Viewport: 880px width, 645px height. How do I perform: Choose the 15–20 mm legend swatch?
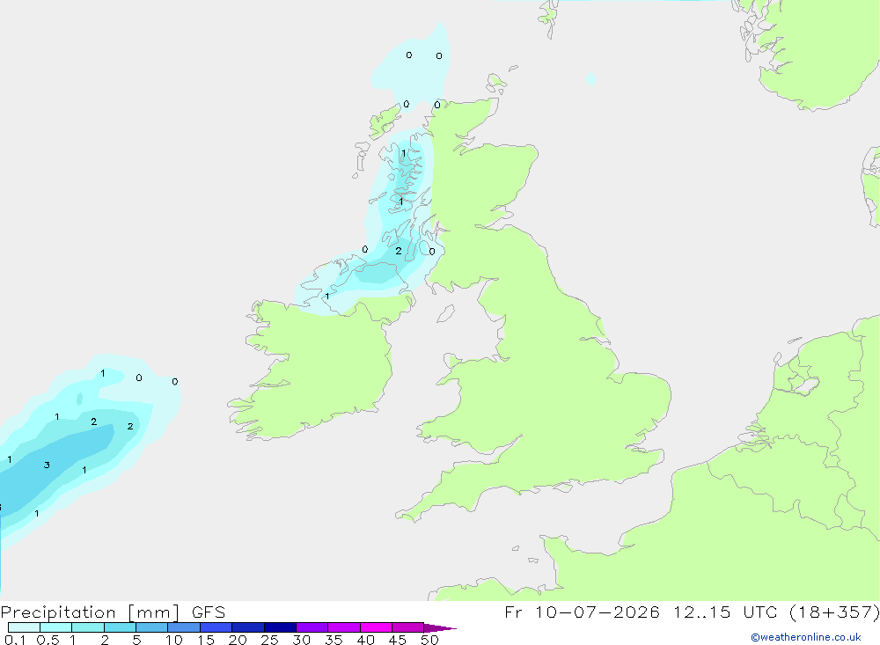pos(216,627)
